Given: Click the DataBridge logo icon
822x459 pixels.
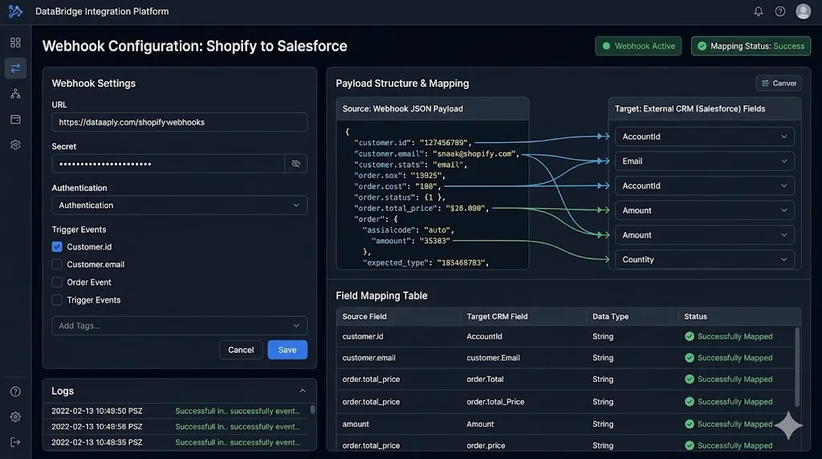Looking at the screenshot, I should [x=16, y=11].
